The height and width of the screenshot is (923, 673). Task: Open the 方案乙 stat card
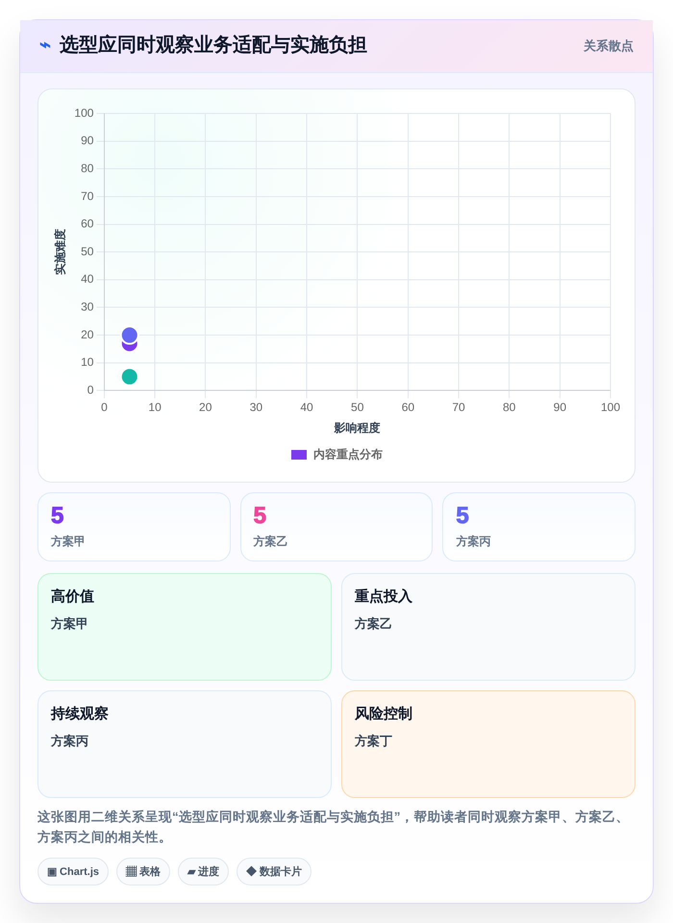pos(336,527)
